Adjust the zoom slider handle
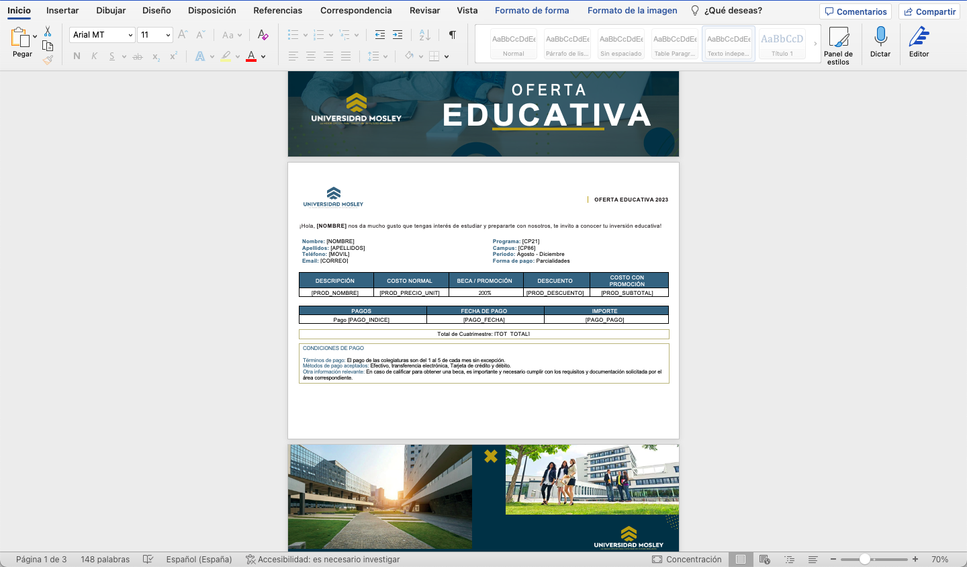 (x=865, y=559)
